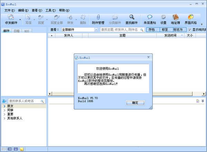Select third layout icon in status bar
Image resolution: width=207 pixels, height=152 pixels.
(16, 149)
